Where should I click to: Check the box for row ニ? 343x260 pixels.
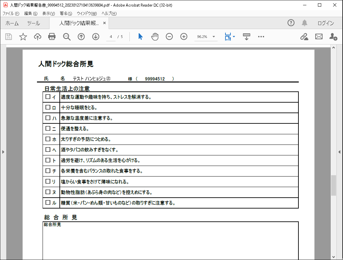[x=48, y=128]
